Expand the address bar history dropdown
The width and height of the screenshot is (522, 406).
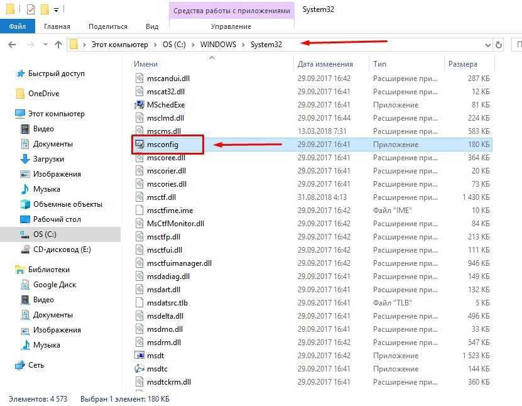pyautogui.click(x=487, y=45)
